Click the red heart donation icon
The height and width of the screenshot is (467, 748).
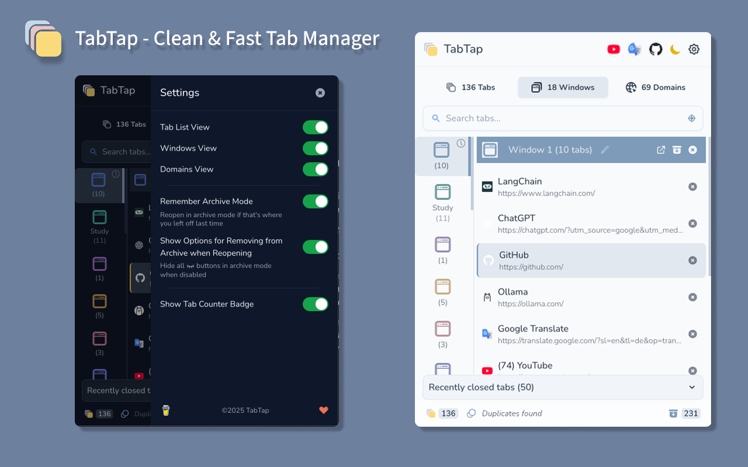click(324, 410)
